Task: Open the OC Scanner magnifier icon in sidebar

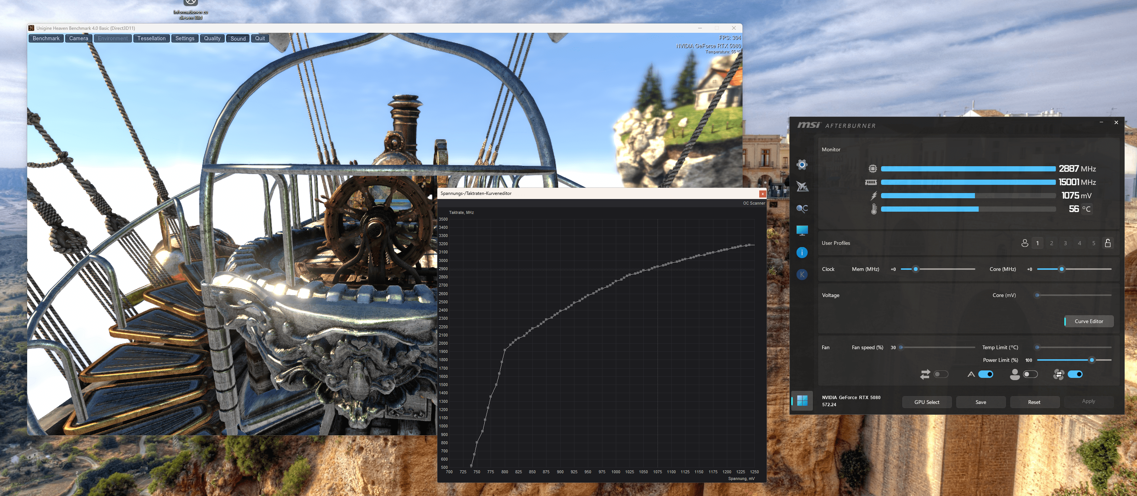Action: pyautogui.click(x=802, y=208)
